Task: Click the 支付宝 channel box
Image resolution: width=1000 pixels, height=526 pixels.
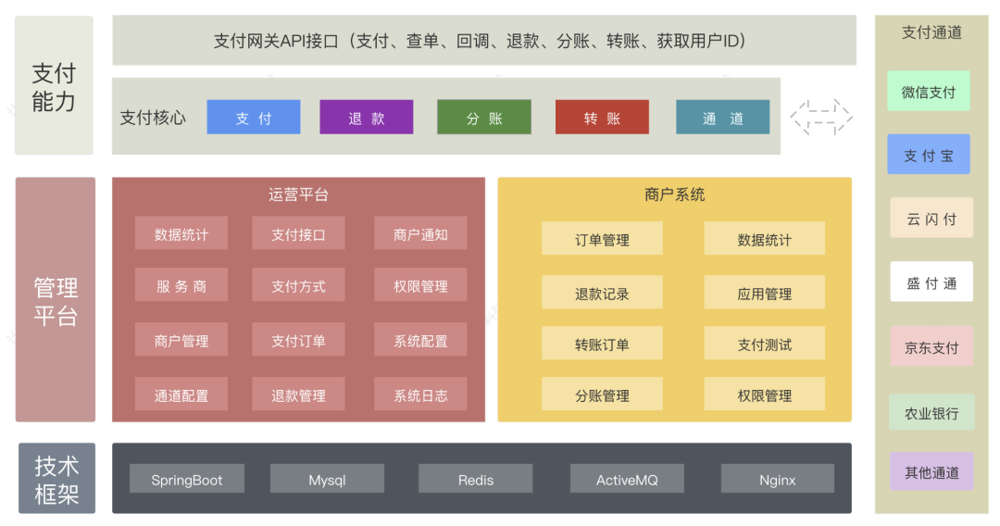Action: 928,155
